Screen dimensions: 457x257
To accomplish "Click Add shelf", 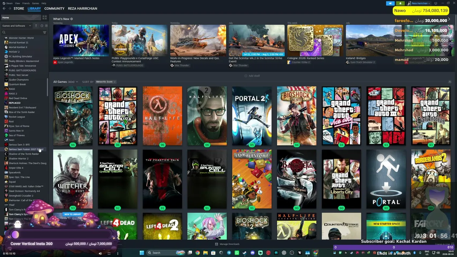I will click(x=252, y=76).
